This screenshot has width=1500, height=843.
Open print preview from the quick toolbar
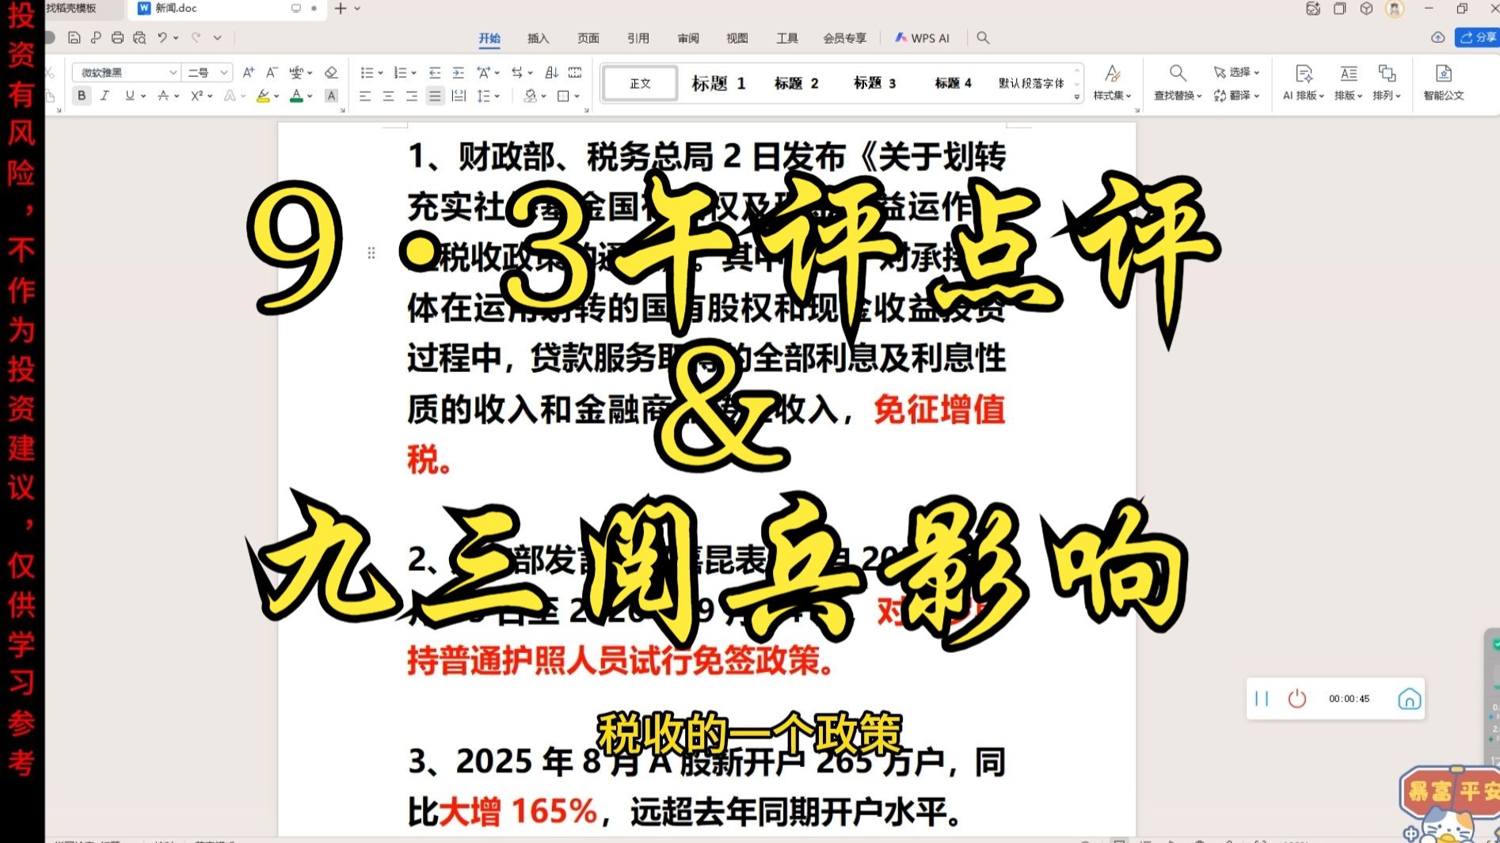(139, 38)
